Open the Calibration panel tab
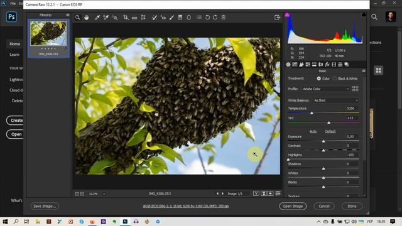The image size is (402, 226). coord(334,65)
